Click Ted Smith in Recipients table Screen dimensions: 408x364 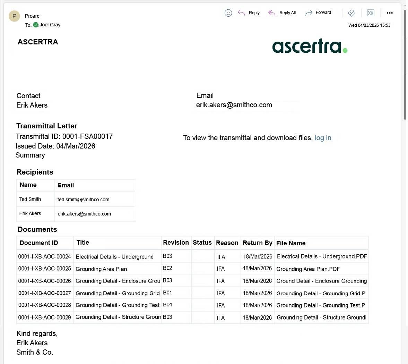tap(30, 199)
